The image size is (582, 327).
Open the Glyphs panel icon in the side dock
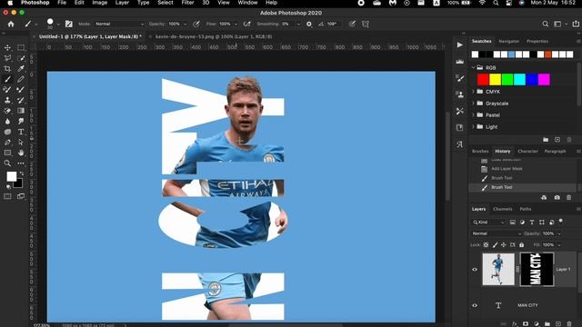[460, 144]
